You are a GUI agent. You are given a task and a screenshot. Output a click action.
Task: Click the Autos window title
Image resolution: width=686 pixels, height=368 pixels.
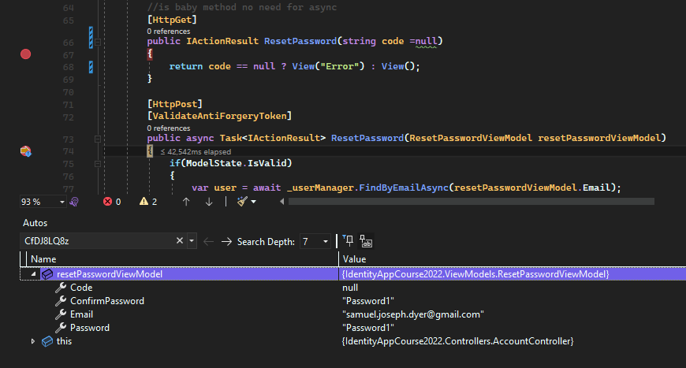click(x=35, y=223)
